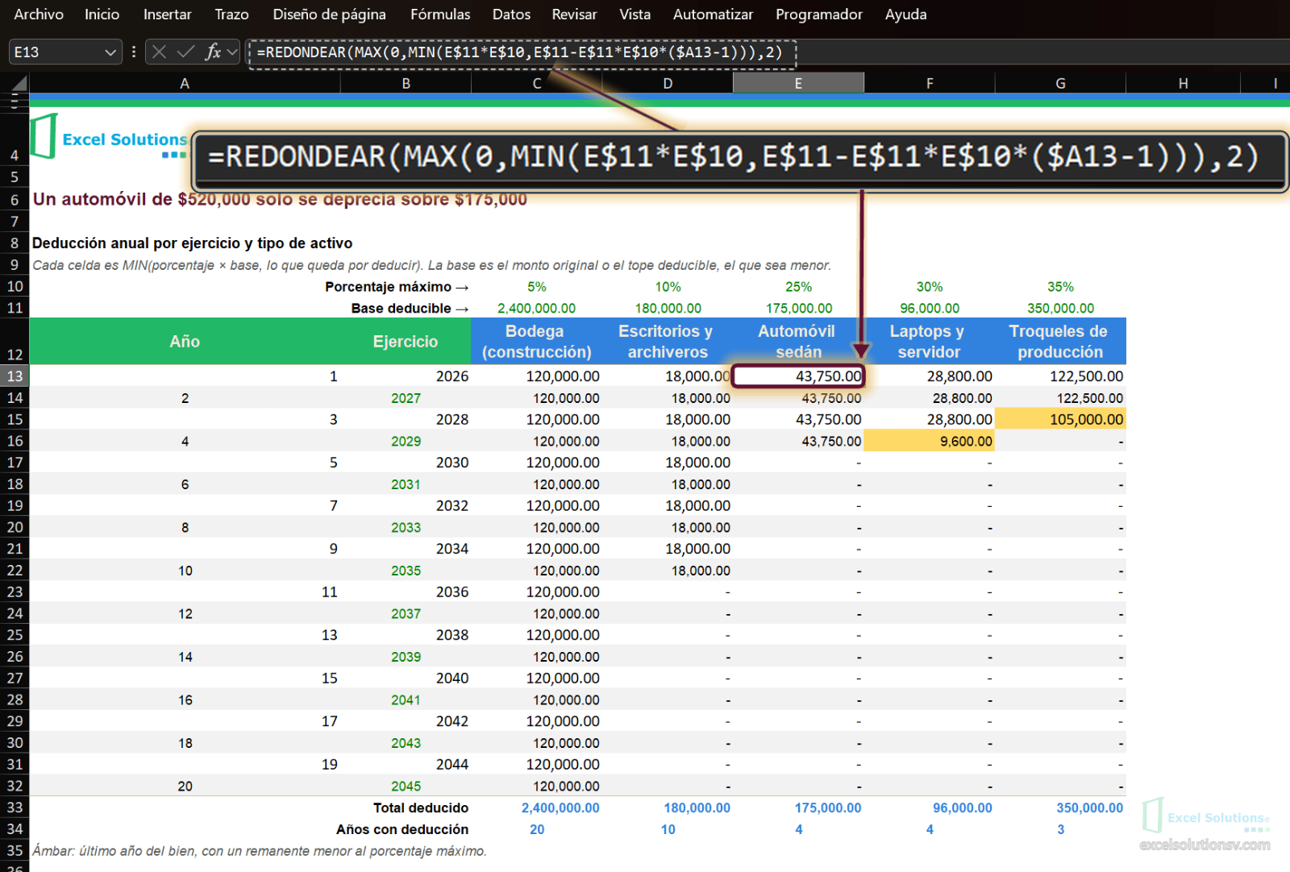Confirm formula with the checkmark icon
This screenshot has width=1290, height=872.
pos(185,52)
